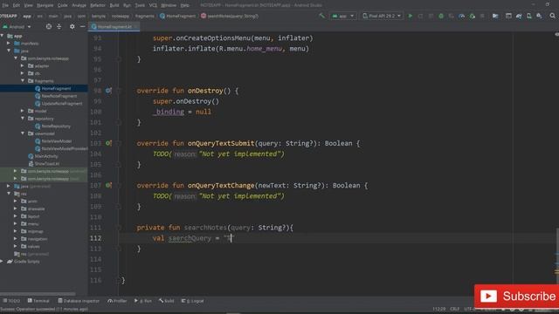559x314 pixels.
Task: Click the Debug app bug icon
Action: pyautogui.click(x=441, y=16)
